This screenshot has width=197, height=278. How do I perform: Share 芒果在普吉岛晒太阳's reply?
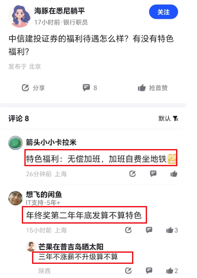coord(128,271)
